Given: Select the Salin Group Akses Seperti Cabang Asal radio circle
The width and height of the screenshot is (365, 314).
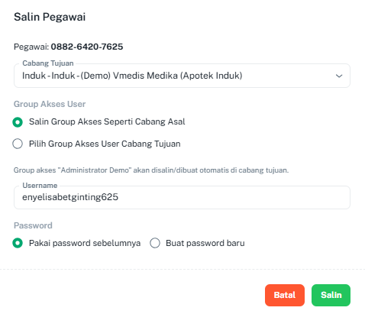Looking at the screenshot, I should (18, 122).
